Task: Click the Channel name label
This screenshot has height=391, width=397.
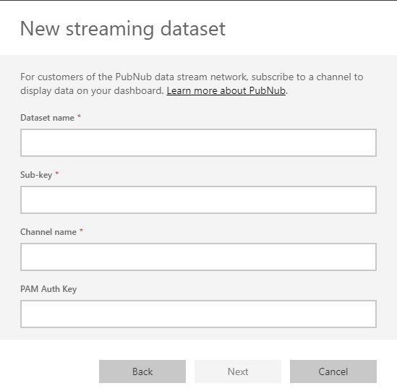Action: coord(48,232)
